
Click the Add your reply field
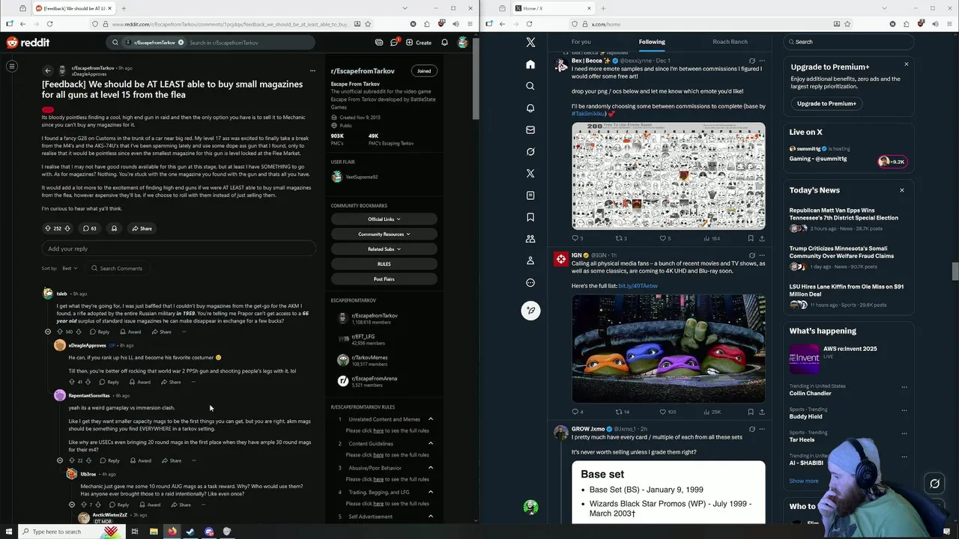(178, 249)
